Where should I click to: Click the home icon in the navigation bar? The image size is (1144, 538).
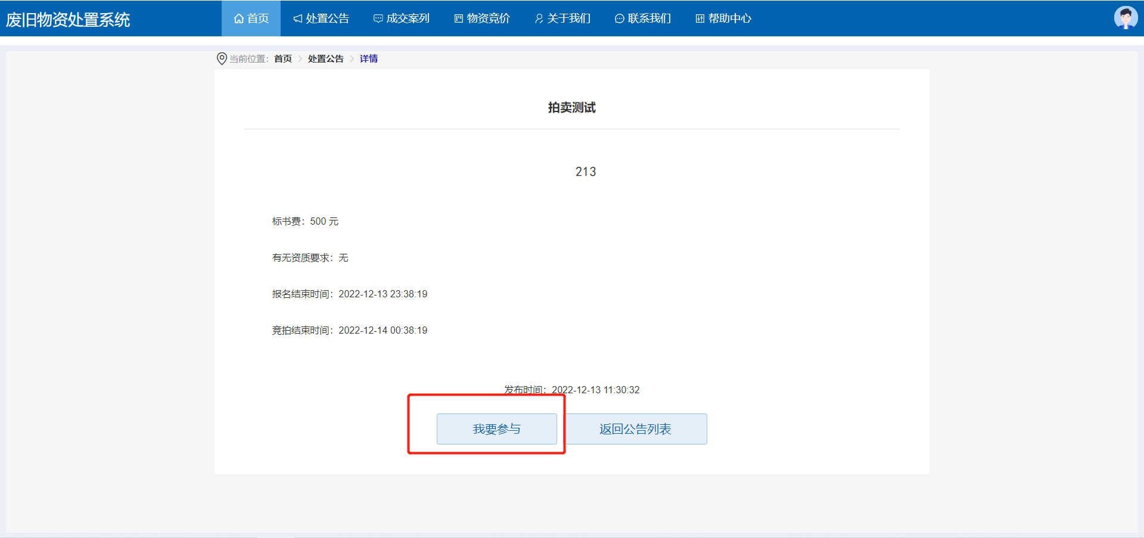click(x=239, y=18)
